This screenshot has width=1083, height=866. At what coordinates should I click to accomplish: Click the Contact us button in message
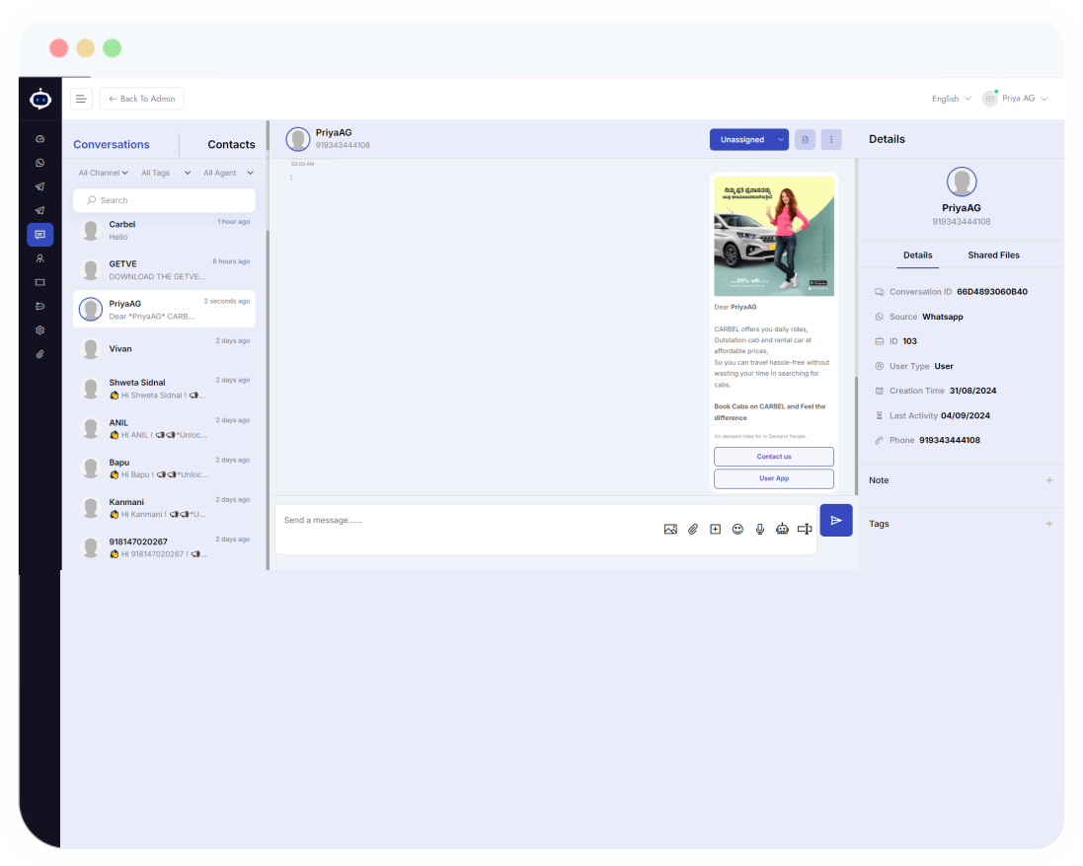pos(774,457)
